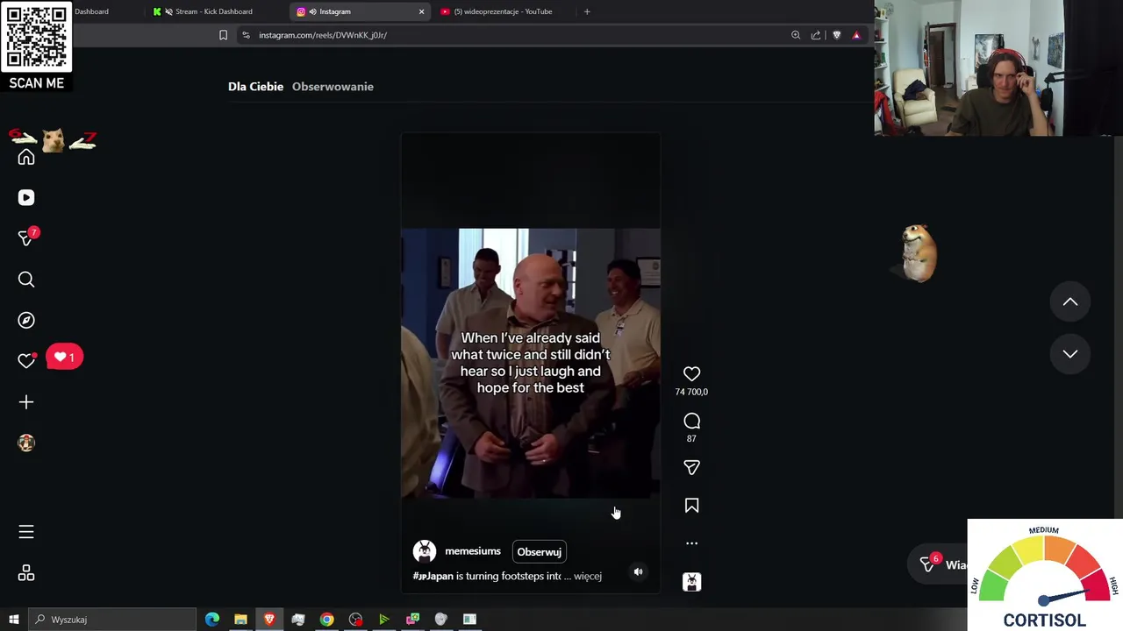Click the share page icon in address bar

816,35
